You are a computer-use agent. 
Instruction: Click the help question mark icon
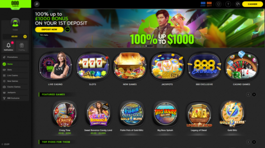point(228,4)
